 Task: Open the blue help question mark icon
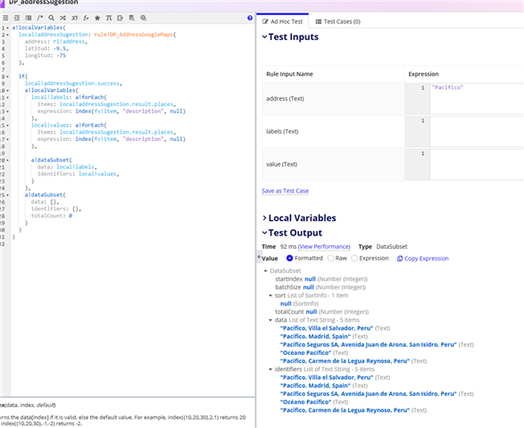[250, 18]
